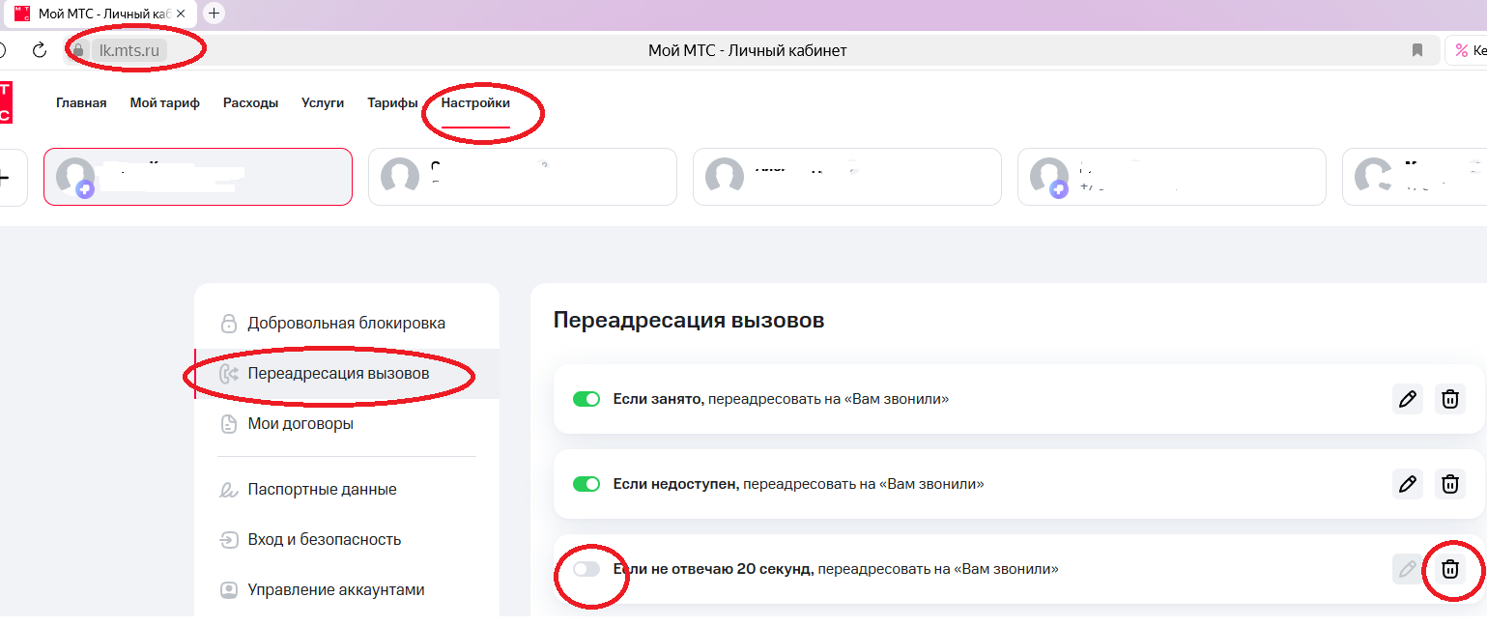Image resolution: width=1487 pixels, height=626 pixels.
Task: Click the red MTS logo
Action: (5, 102)
